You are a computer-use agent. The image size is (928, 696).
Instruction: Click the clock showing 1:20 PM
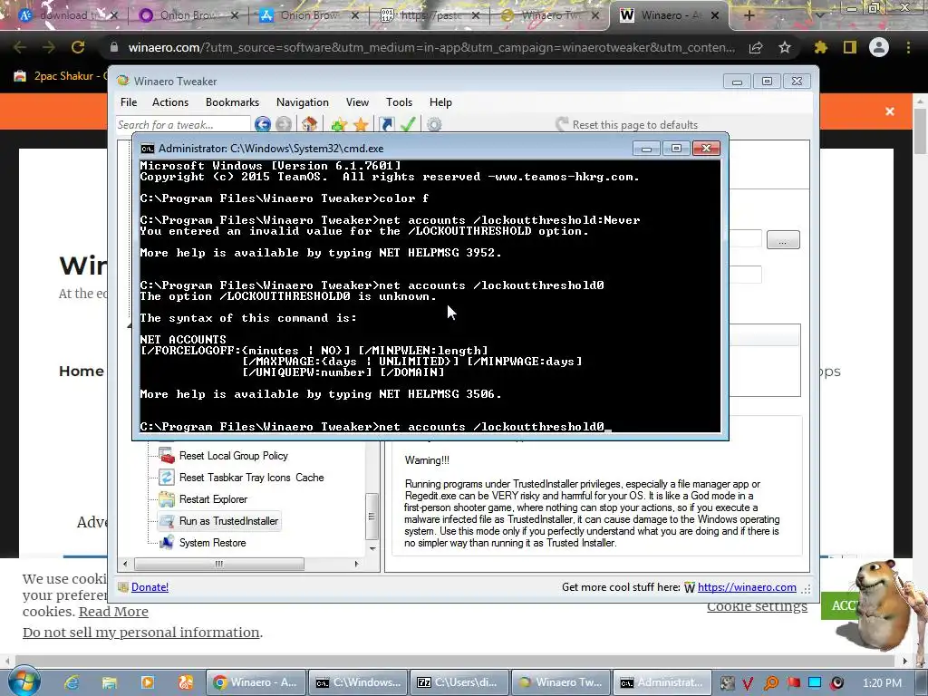click(x=882, y=683)
